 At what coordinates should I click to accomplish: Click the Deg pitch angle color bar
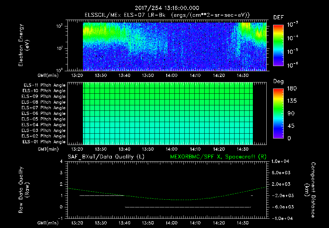tap(278, 113)
